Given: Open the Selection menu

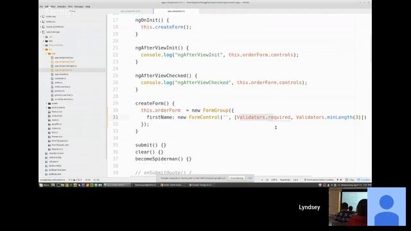Looking at the screenshot, I should tap(62, 6).
